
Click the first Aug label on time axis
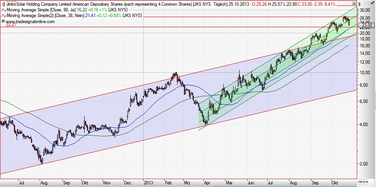pyautogui.click(x=43, y=183)
